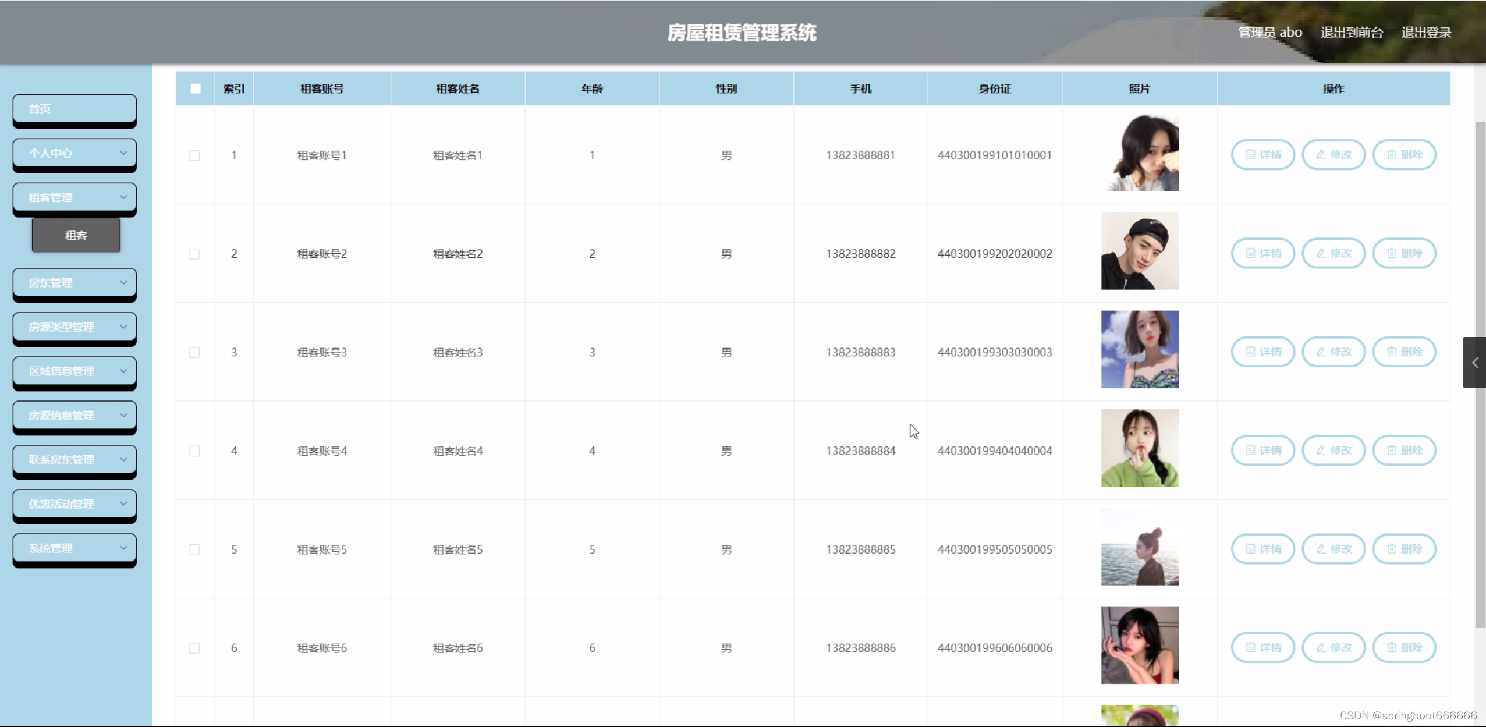Expand the 系统管理 sidebar menu
The width and height of the screenshot is (1486, 727).
coord(75,548)
